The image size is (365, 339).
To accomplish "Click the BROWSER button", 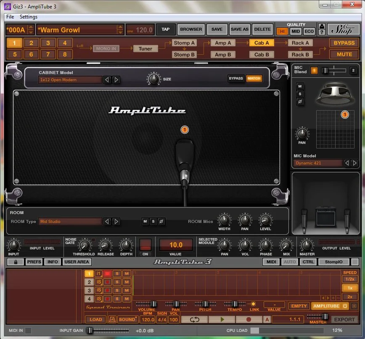I will tap(191, 29).
